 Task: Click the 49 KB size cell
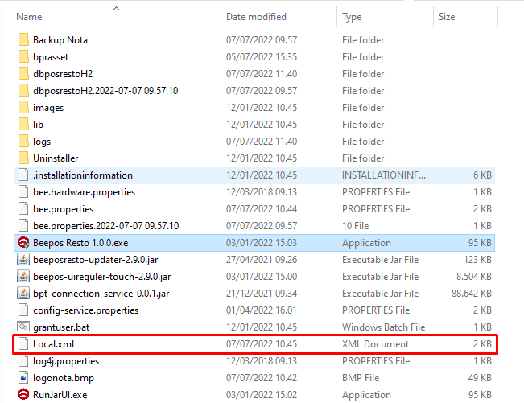coord(480,378)
